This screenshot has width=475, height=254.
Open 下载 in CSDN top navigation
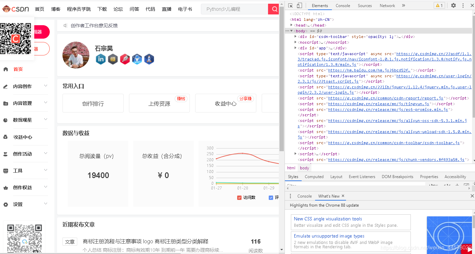point(102,9)
